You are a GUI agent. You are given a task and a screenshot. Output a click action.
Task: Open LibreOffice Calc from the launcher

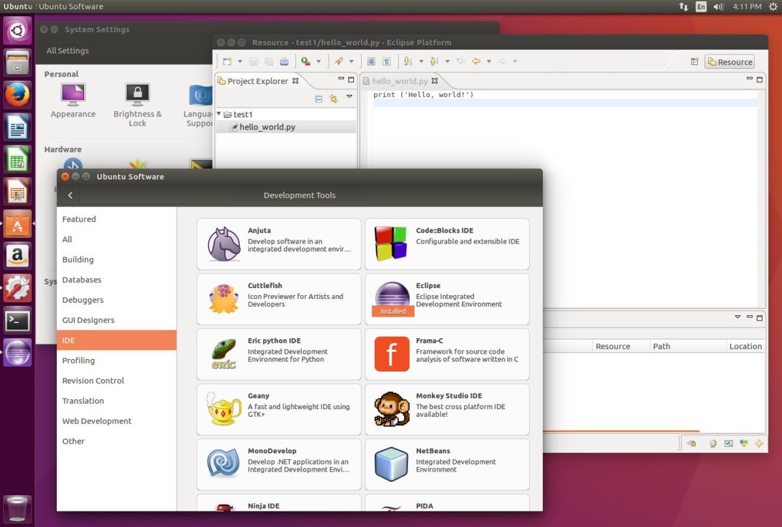[x=18, y=159]
